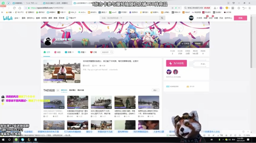Open 游戏中心 link in header
Image resolution: width=256 pixels, height=143 pixels.
31,18
